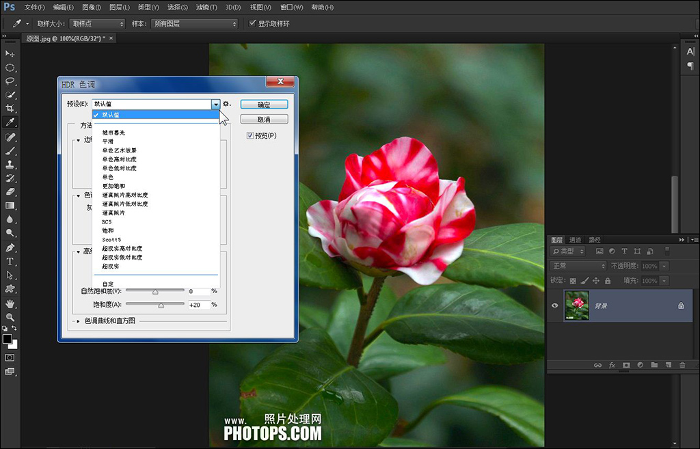Open the 文件(F) menu

34,7
